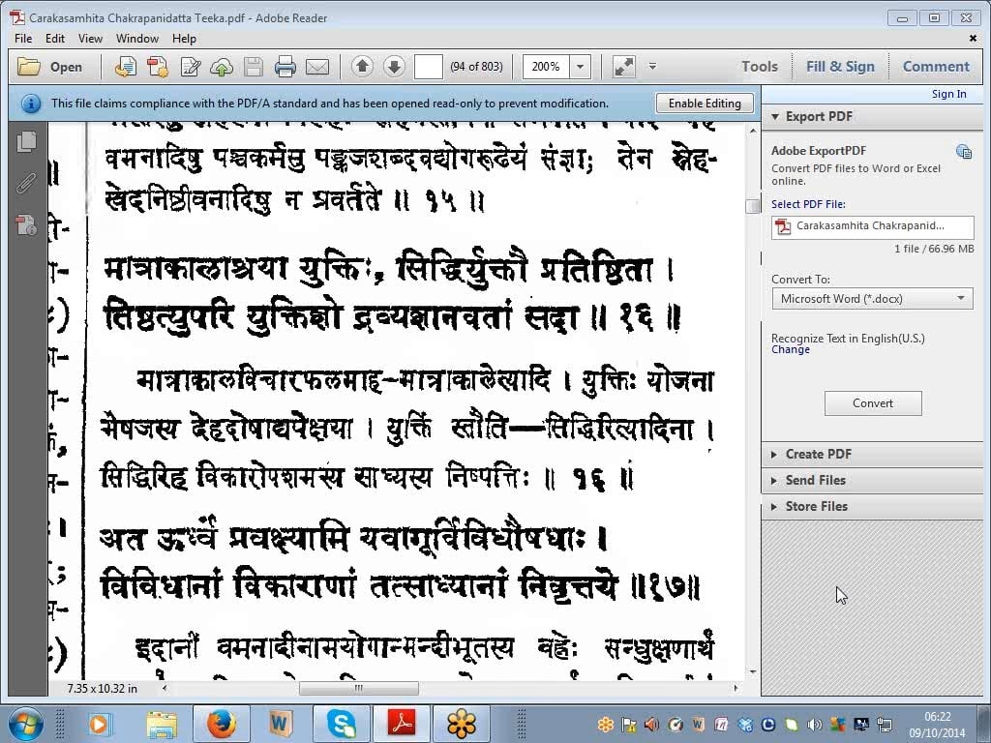Expand the Send Files section
Screen dimensions: 991x743
click(x=815, y=480)
